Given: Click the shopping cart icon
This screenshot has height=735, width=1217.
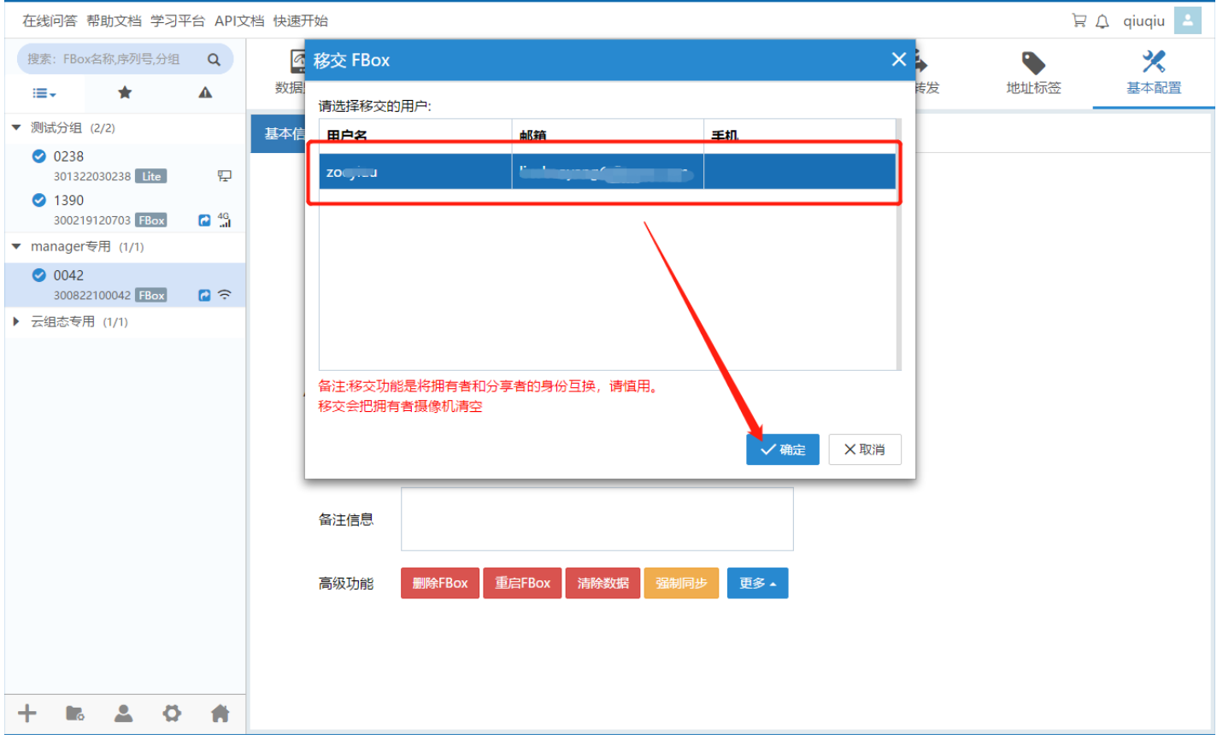Looking at the screenshot, I should [1079, 21].
